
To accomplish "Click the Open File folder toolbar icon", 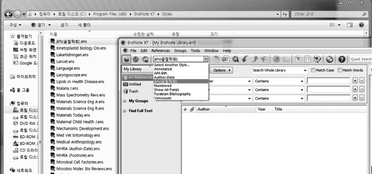I will pos(286,59).
